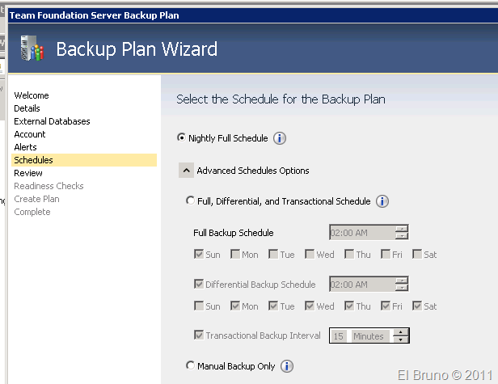Go to the External Databases step
This screenshot has height=384, width=498.
click(x=52, y=121)
